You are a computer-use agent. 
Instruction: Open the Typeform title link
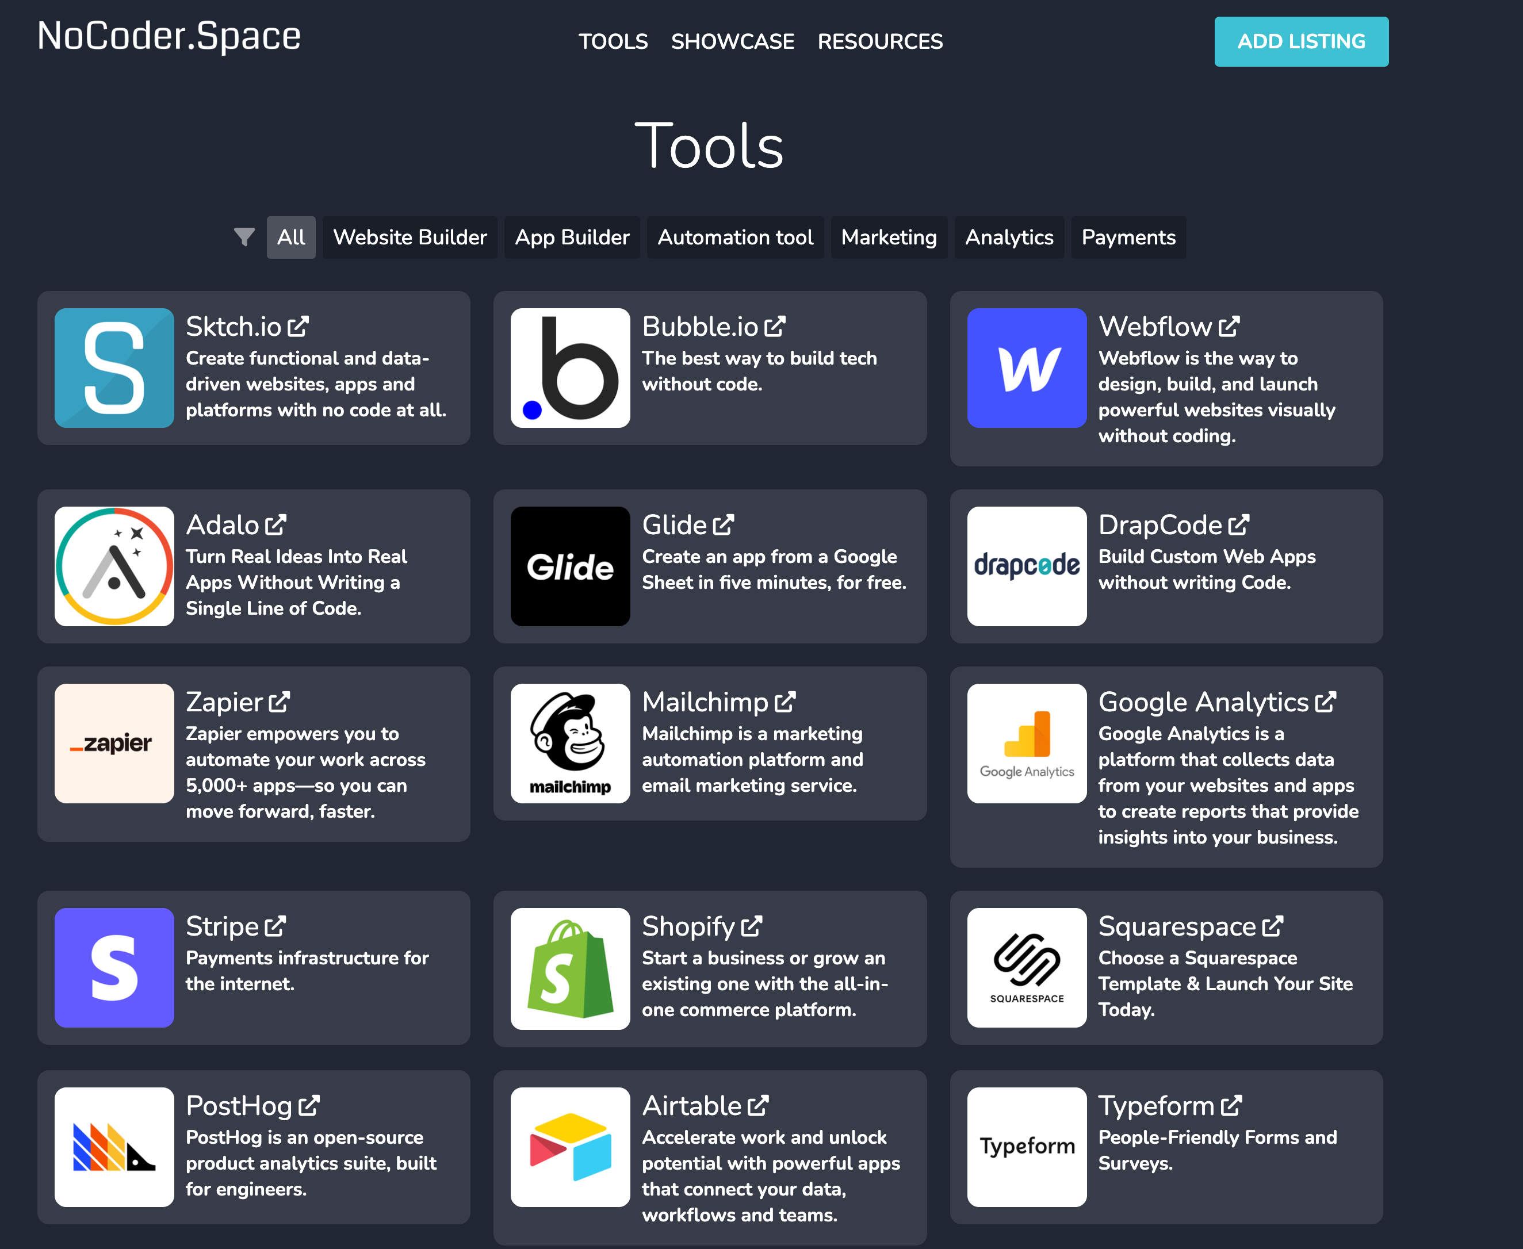click(1157, 1105)
